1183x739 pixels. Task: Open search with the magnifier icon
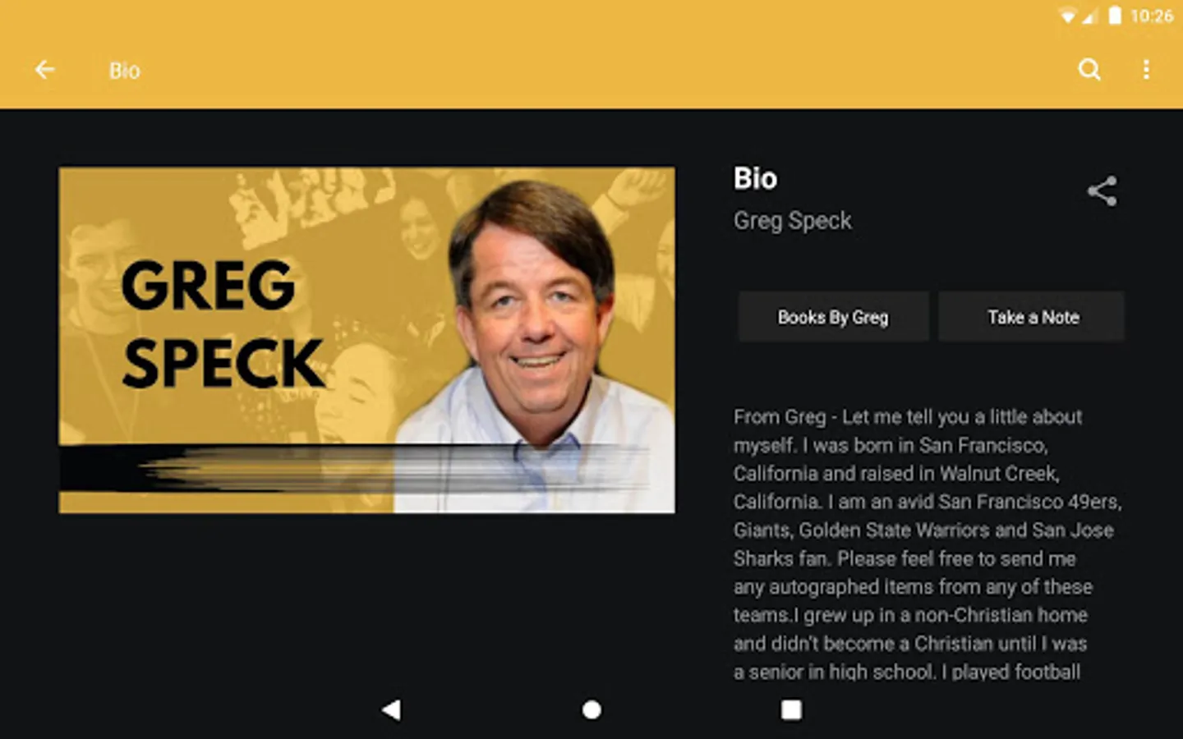tap(1089, 70)
